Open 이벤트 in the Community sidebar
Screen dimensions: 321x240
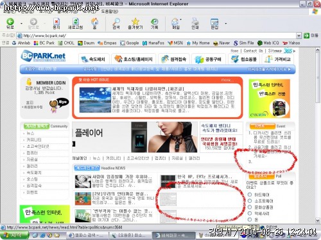(x=32, y=193)
